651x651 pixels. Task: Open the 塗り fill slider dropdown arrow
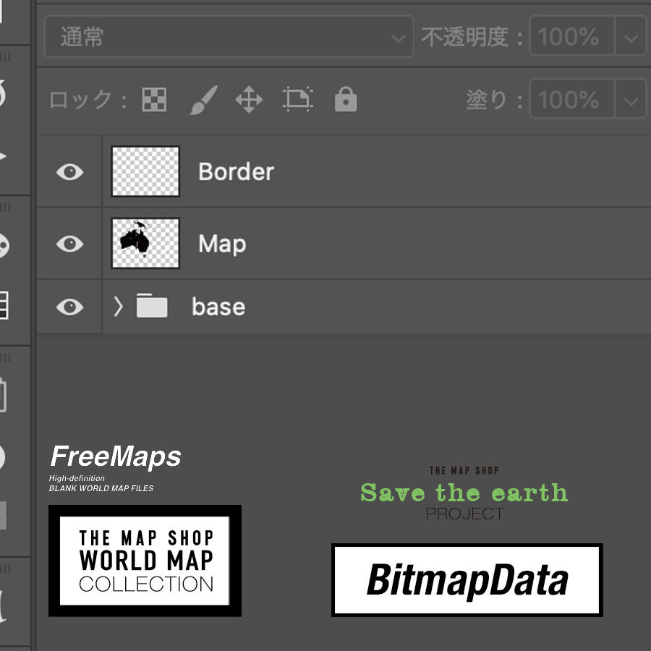[631, 100]
